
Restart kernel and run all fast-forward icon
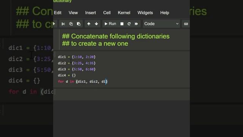click(x=136, y=24)
